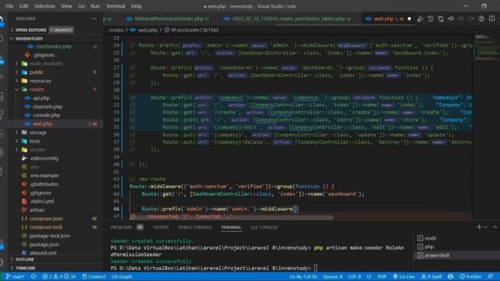Switch to create_permission_tables.php tab
Screen dimensions: 500x281
tap(288, 19)
